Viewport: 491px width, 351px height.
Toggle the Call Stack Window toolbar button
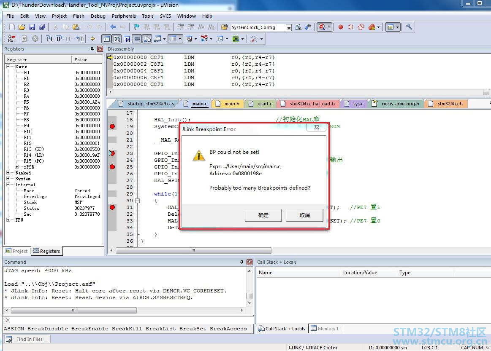tap(147, 39)
